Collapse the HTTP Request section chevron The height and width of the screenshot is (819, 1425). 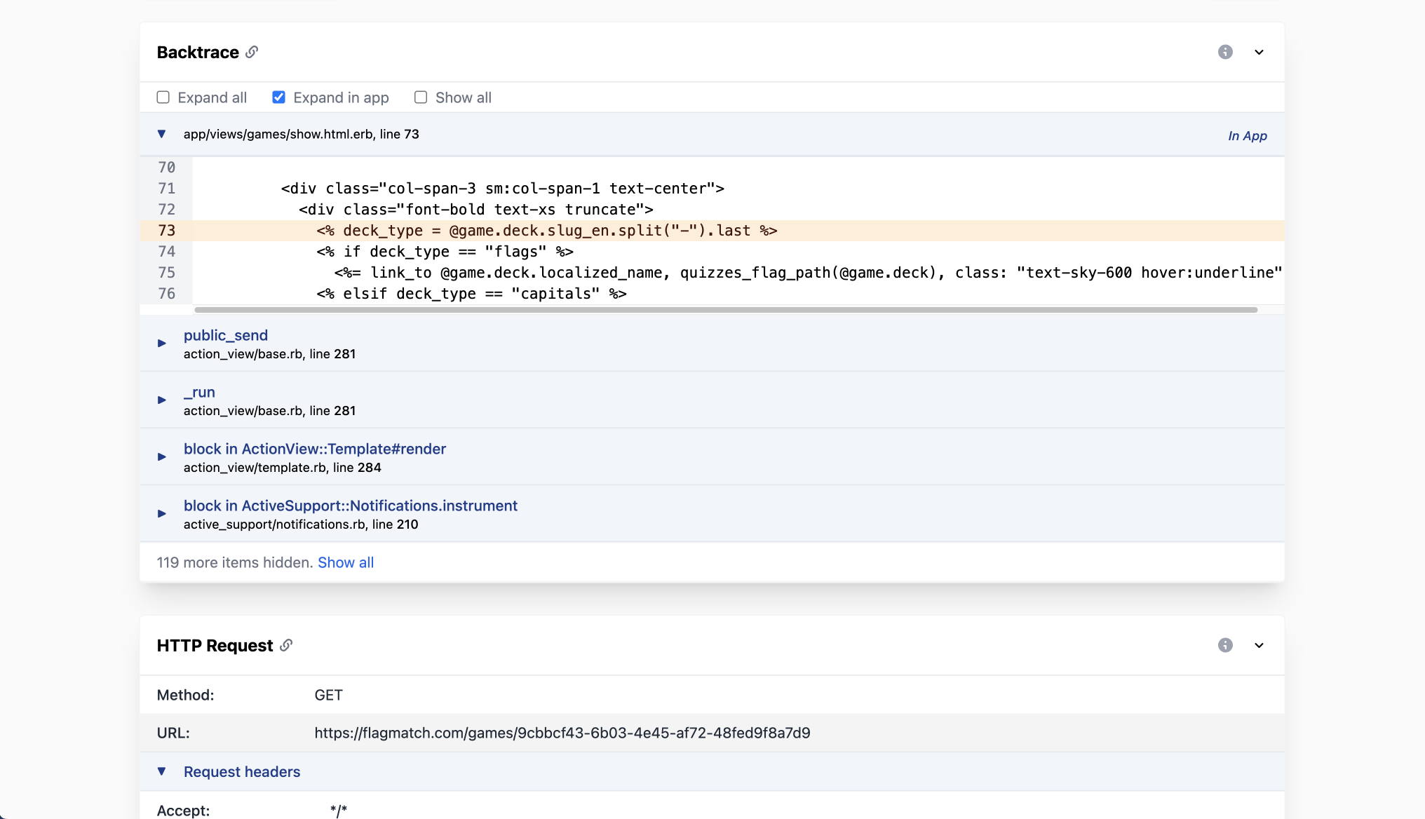(1259, 645)
